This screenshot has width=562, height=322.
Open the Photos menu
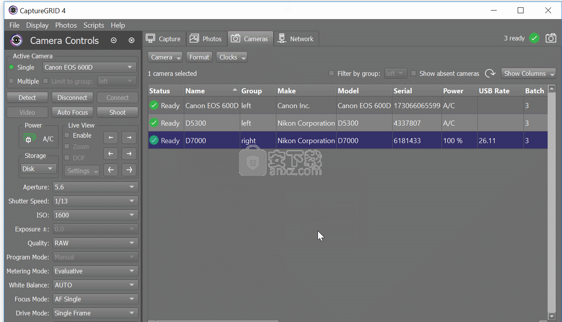click(66, 25)
